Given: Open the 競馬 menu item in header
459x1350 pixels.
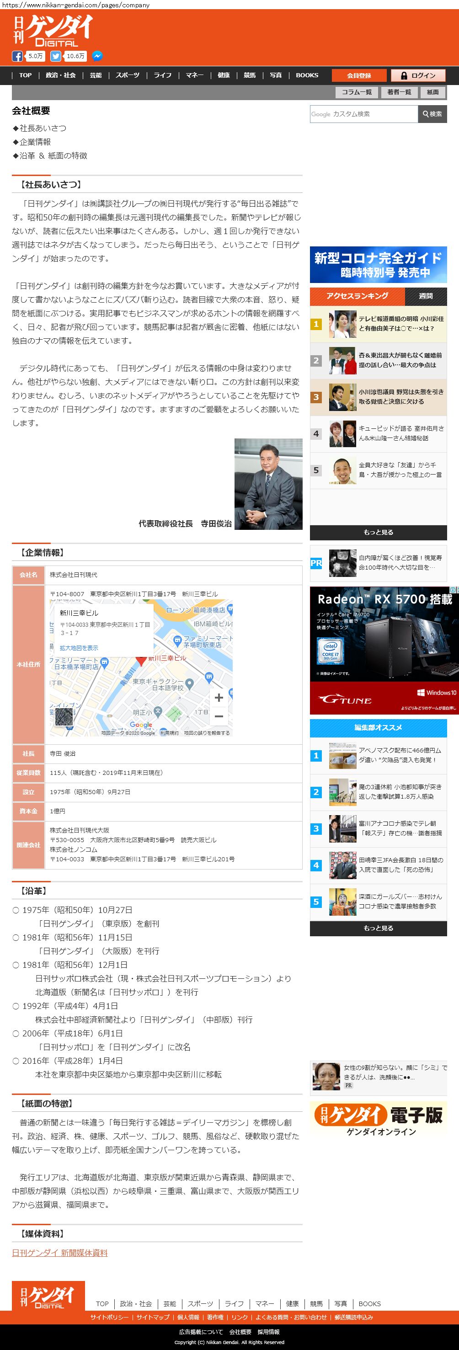Looking at the screenshot, I should [250, 75].
